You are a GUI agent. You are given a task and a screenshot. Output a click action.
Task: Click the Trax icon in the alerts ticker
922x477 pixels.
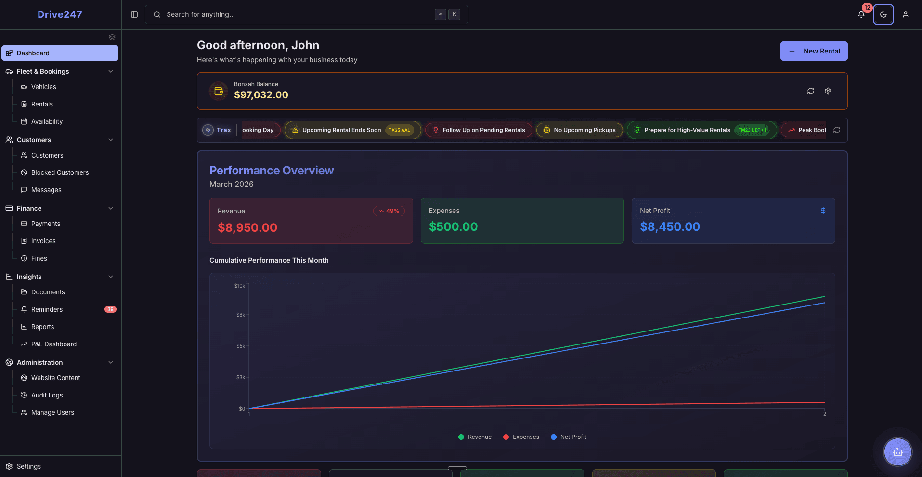[208, 130]
